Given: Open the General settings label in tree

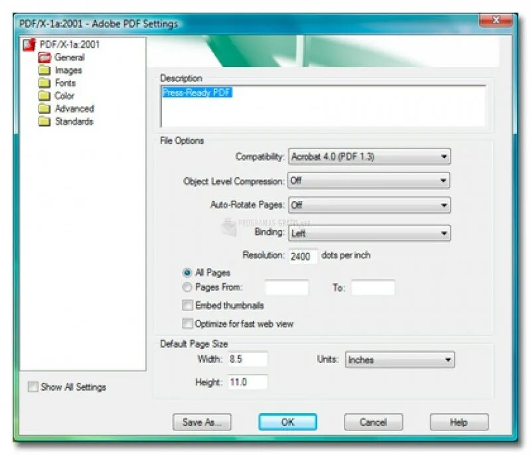Looking at the screenshot, I should click(70, 57).
